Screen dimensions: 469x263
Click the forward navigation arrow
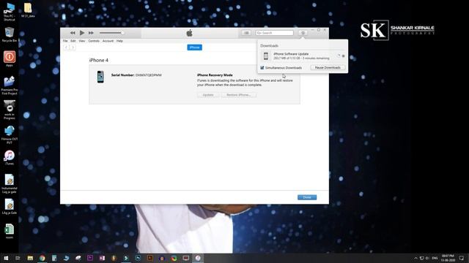(73, 47)
